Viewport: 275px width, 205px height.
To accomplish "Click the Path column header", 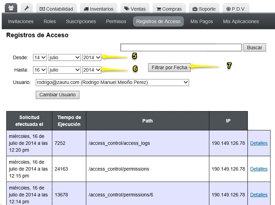I will click(147, 121).
